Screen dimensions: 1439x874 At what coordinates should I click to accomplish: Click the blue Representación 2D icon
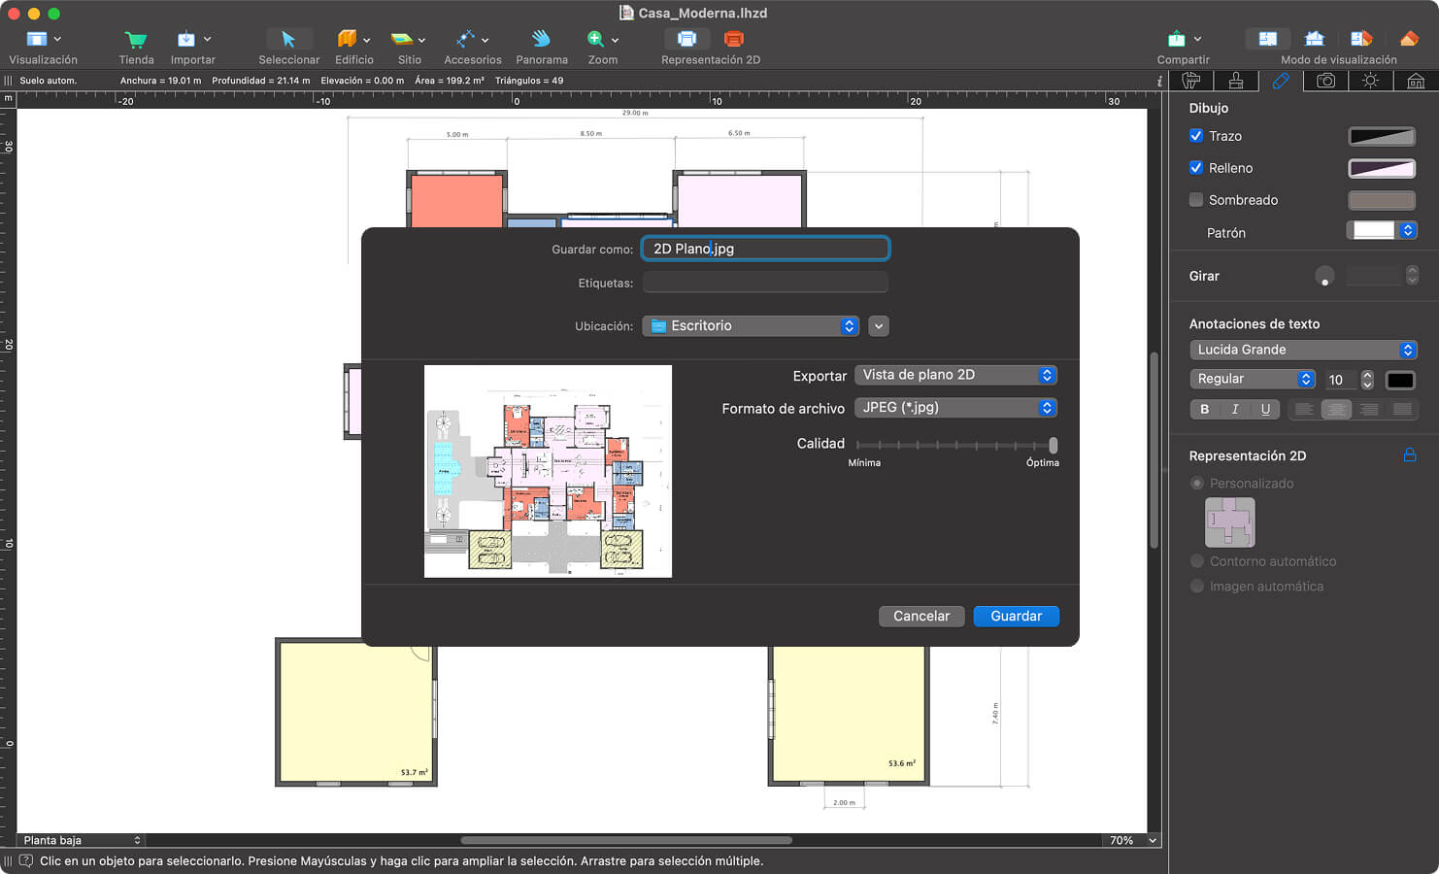(686, 39)
